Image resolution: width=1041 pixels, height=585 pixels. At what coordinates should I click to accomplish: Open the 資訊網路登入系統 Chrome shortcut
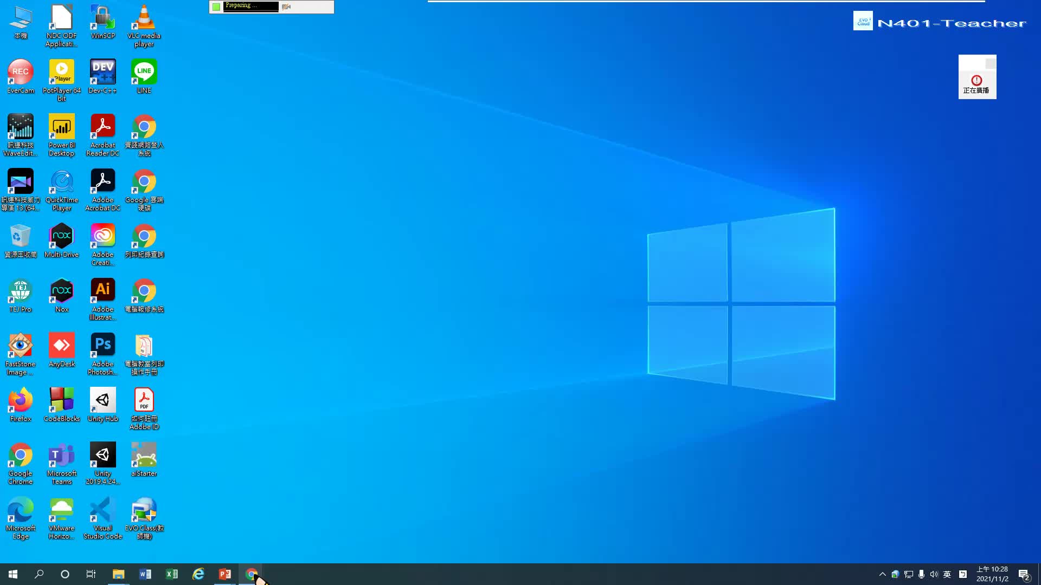click(144, 135)
